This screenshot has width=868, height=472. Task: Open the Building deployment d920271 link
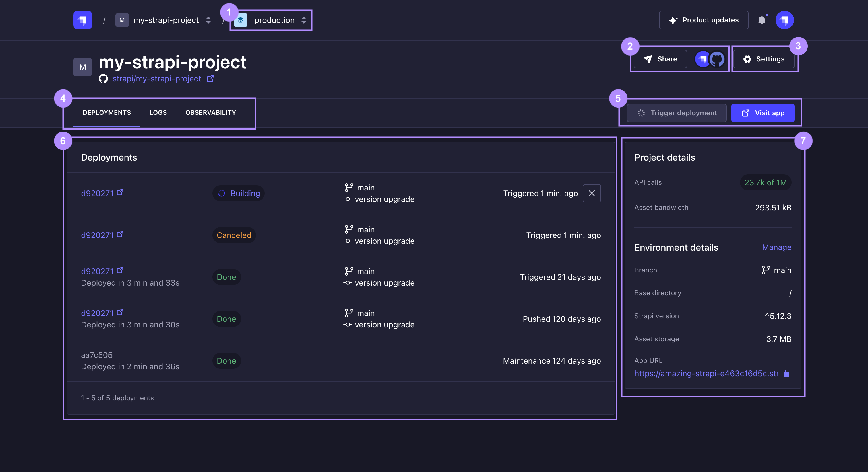click(102, 193)
